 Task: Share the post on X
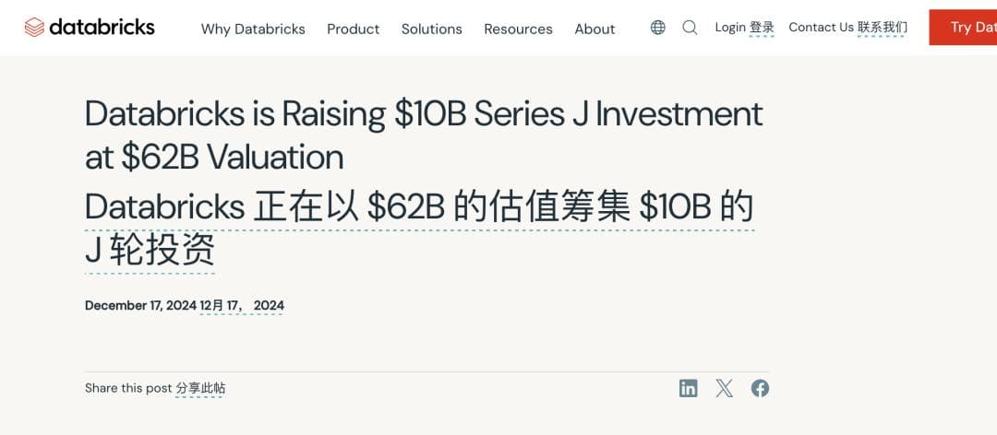click(x=725, y=388)
